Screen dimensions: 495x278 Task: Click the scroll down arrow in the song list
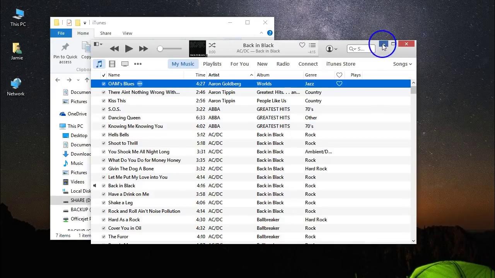[413, 241]
